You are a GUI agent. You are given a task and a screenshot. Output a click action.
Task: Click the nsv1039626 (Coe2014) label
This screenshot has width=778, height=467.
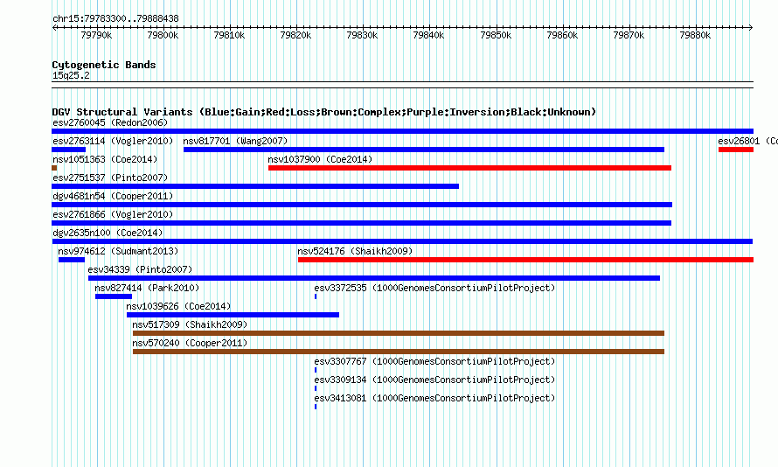point(178,306)
